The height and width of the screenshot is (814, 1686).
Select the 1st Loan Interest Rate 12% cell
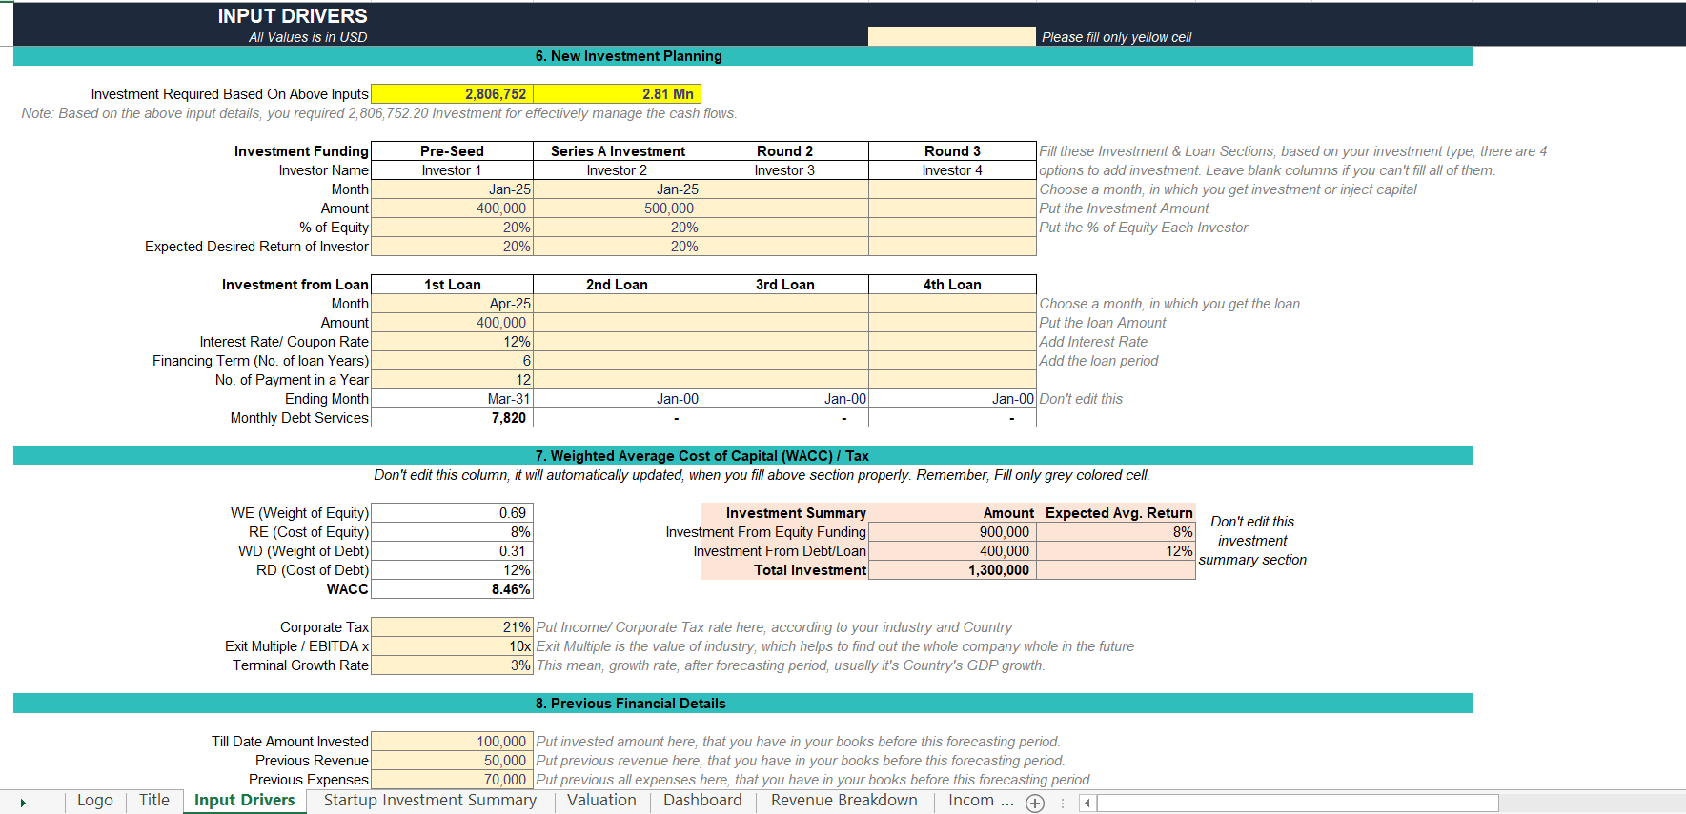(x=452, y=342)
